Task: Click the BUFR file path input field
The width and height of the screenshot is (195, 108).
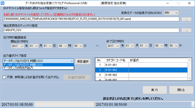Action: click(91, 19)
